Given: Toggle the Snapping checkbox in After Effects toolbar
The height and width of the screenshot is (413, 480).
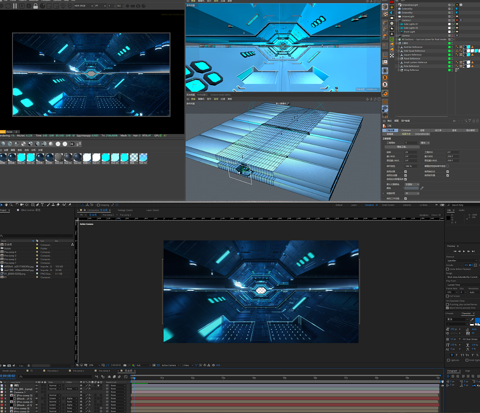Looking at the screenshot, I should coord(98,205).
